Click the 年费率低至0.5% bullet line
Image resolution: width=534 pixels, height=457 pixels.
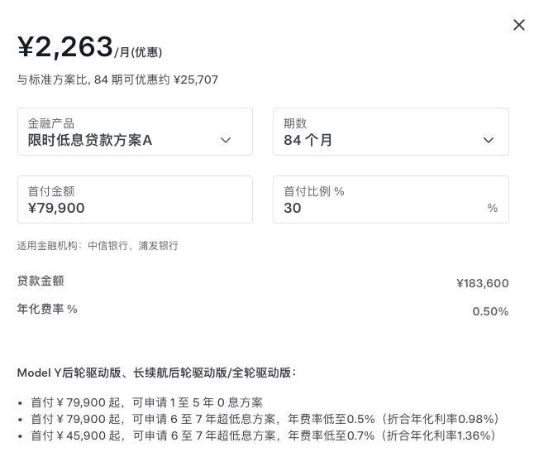pyautogui.click(x=265, y=419)
